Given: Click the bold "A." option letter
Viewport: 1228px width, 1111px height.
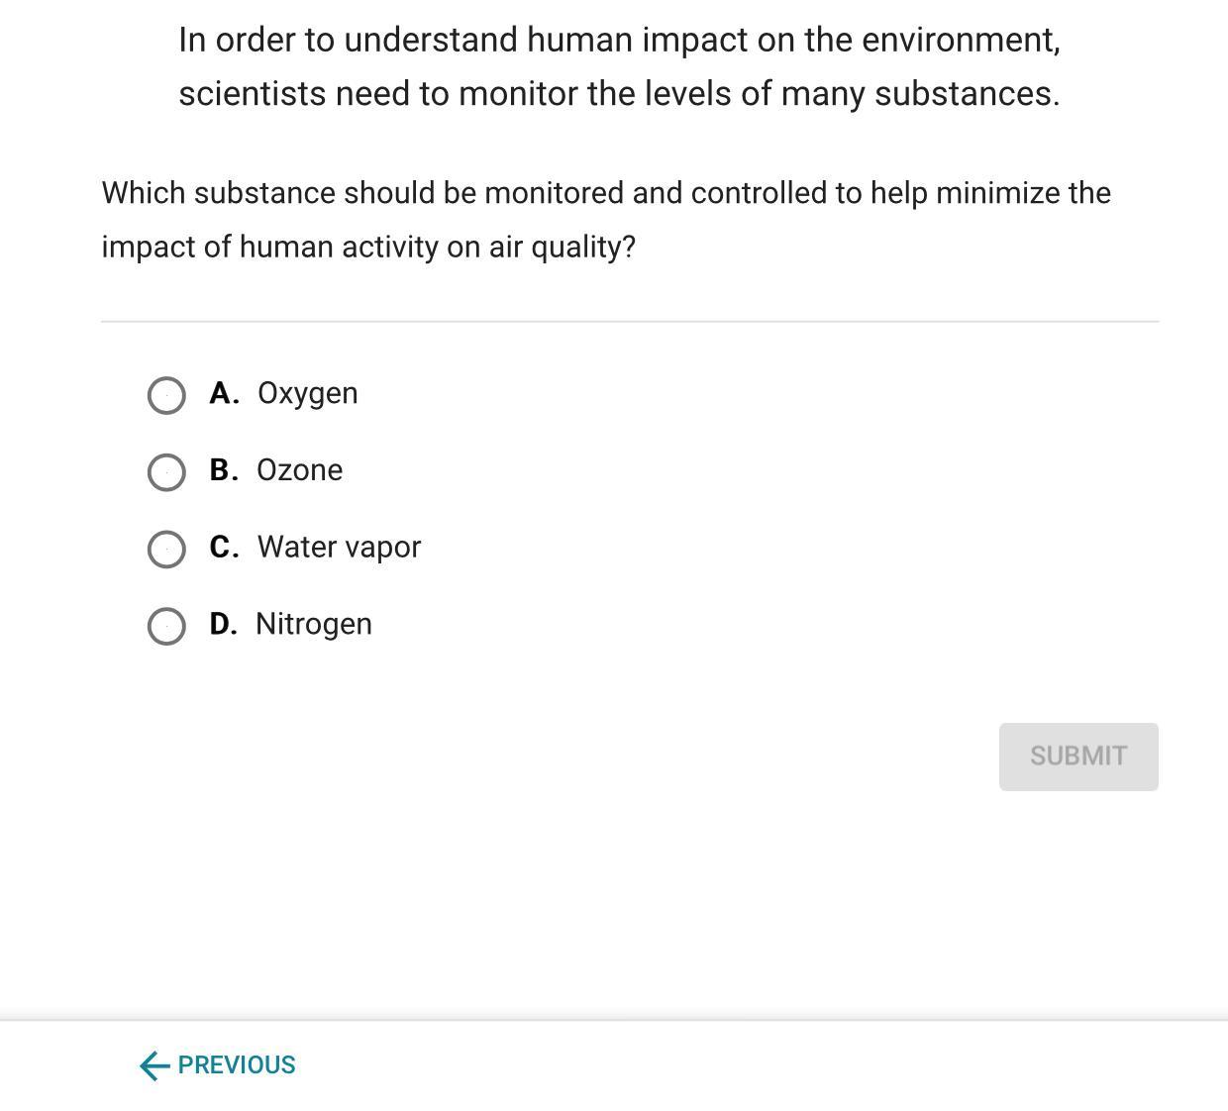Looking at the screenshot, I should pos(224,393).
